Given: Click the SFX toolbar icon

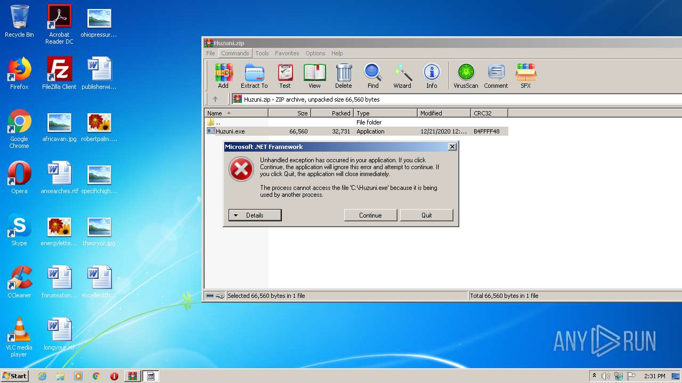Looking at the screenshot, I should tap(525, 76).
